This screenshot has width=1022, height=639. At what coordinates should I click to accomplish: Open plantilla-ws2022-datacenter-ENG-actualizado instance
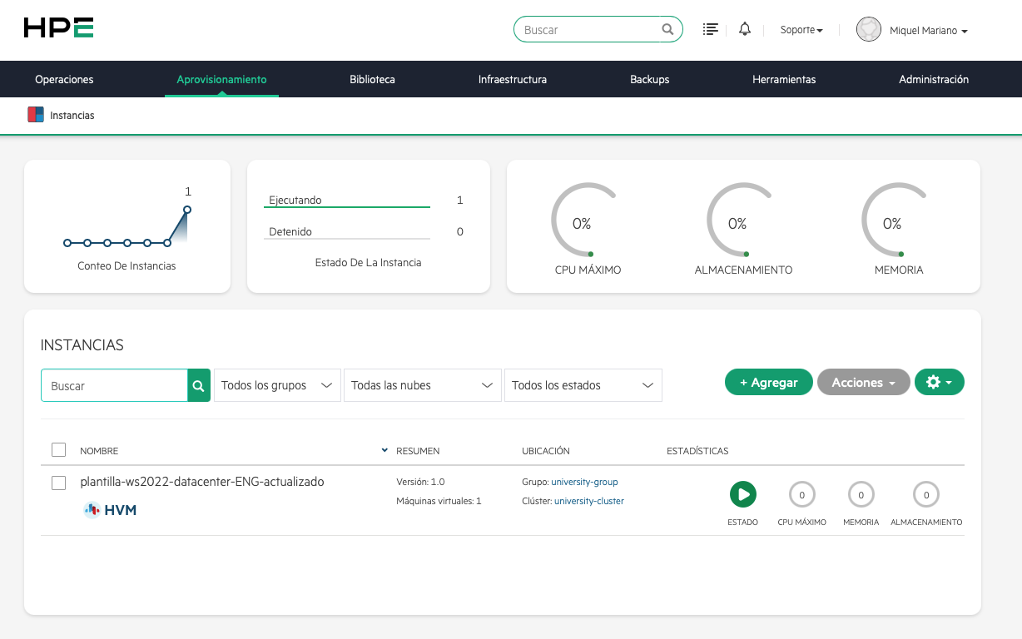point(202,482)
